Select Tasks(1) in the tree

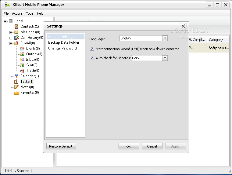27,82
